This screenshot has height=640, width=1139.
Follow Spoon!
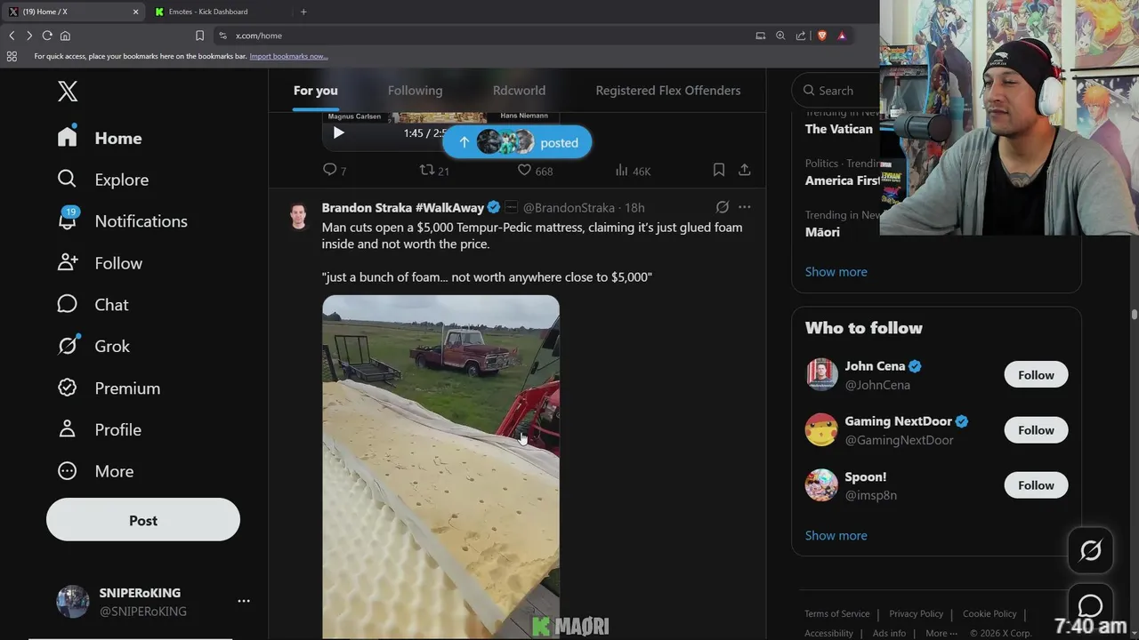[x=1036, y=485]
